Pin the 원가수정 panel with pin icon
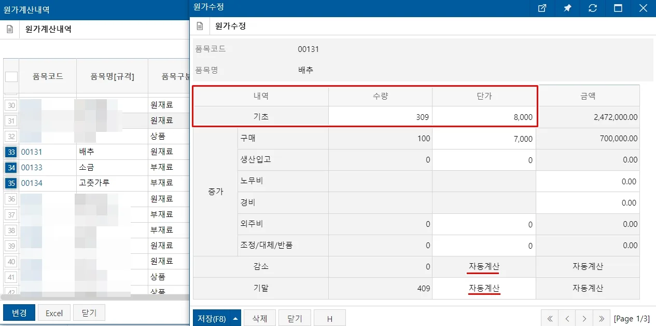This screenshot has height=326, width=656. pos(567,8)
